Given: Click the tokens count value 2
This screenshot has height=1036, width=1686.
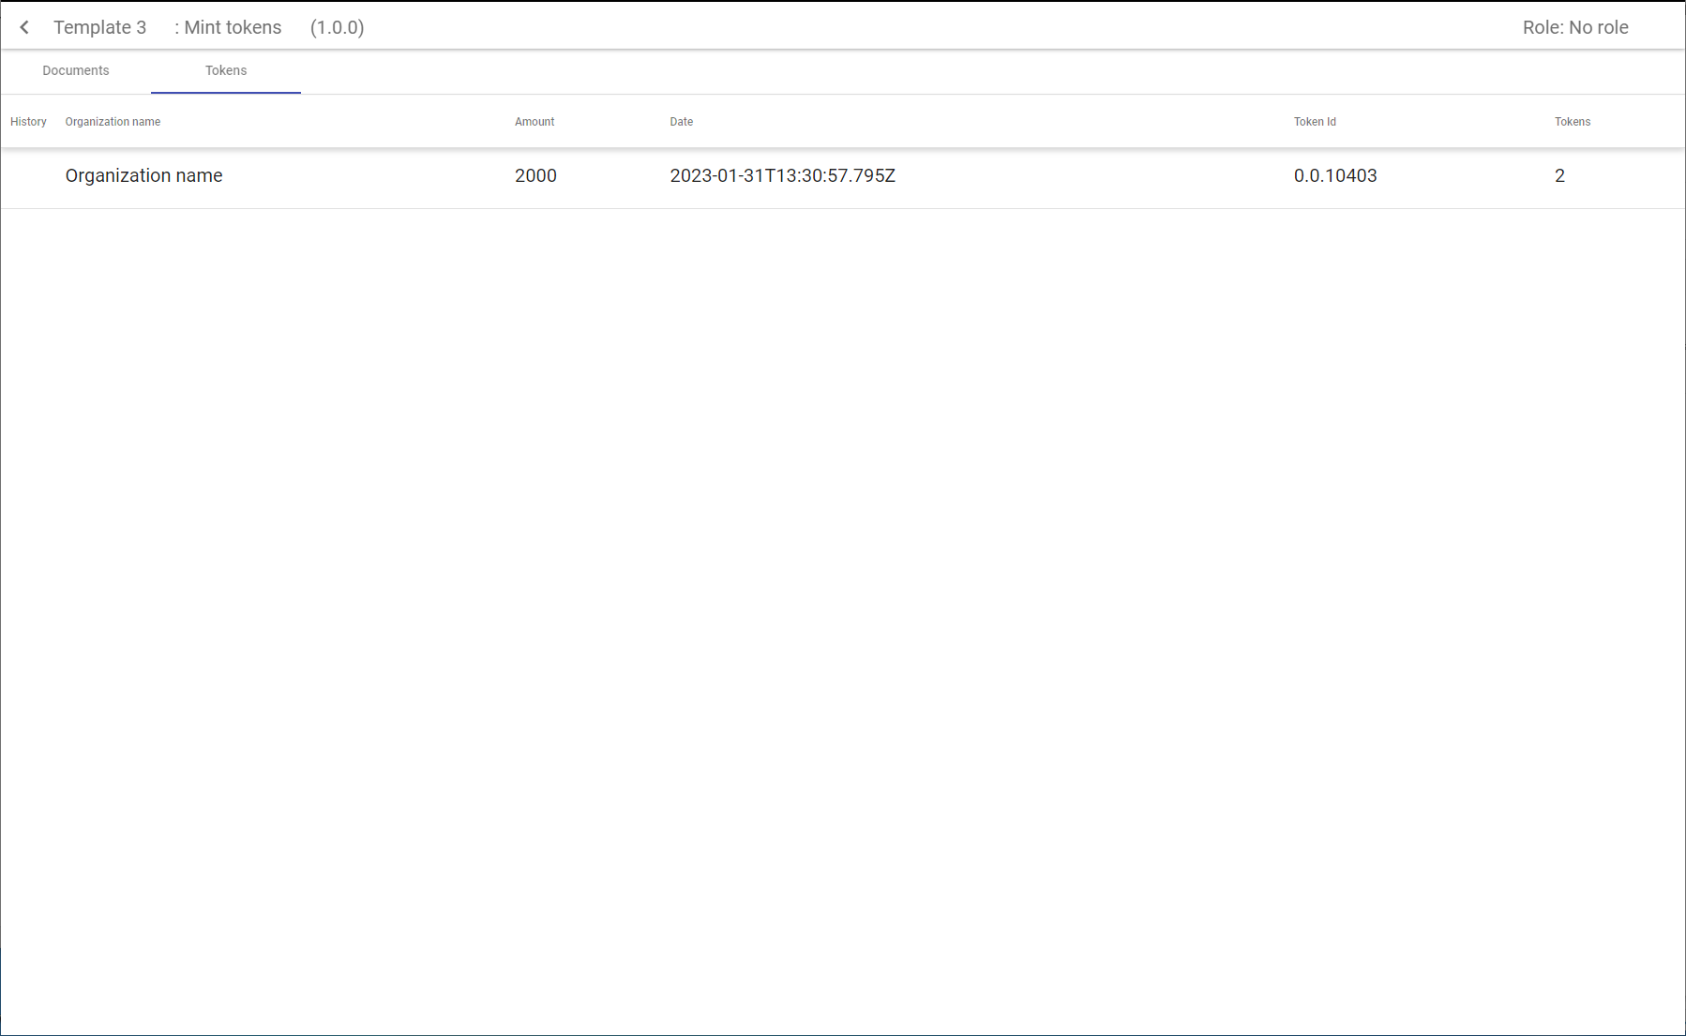Looking at the screenshot, I should tap(1559, 175).
